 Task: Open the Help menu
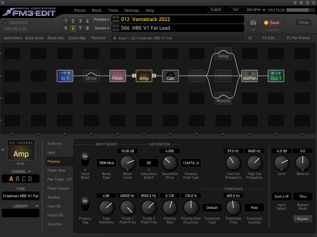(150, 11)
